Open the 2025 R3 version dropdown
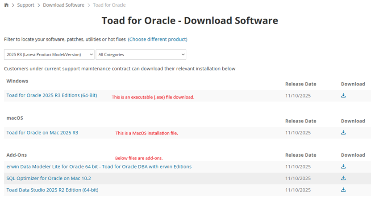The image size is (371, 199). (49, 54)
